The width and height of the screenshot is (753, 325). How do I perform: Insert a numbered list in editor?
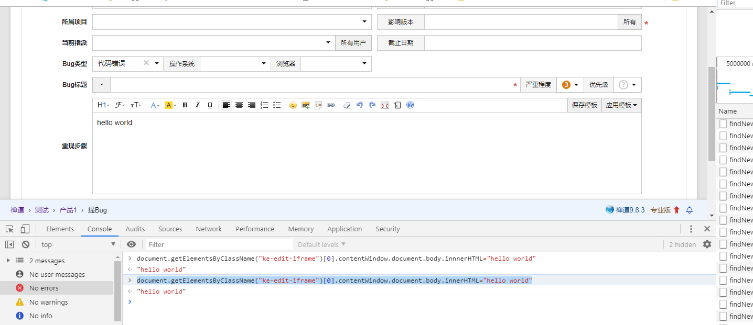pyautogui.click(x=264, y=105)
